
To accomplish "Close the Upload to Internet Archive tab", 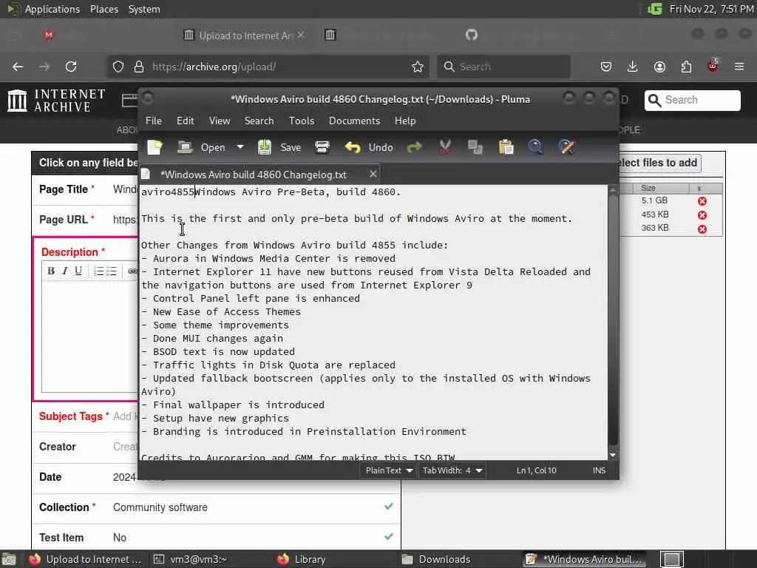I will [x=301, y=35].
